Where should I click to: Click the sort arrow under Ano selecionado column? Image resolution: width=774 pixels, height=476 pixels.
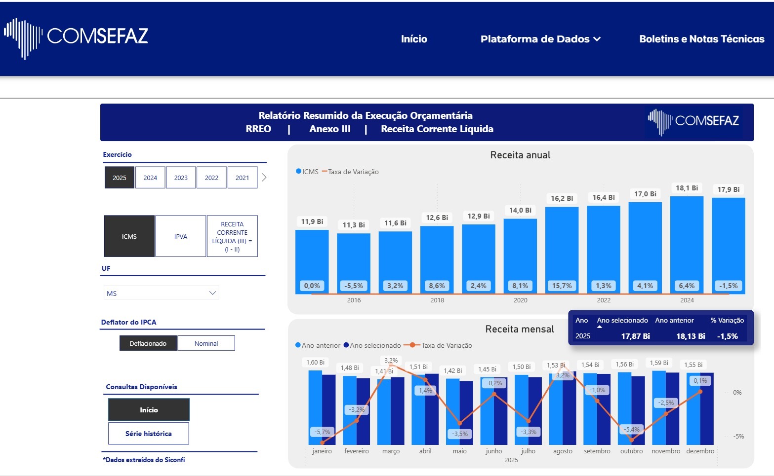[x=600, y=327]
